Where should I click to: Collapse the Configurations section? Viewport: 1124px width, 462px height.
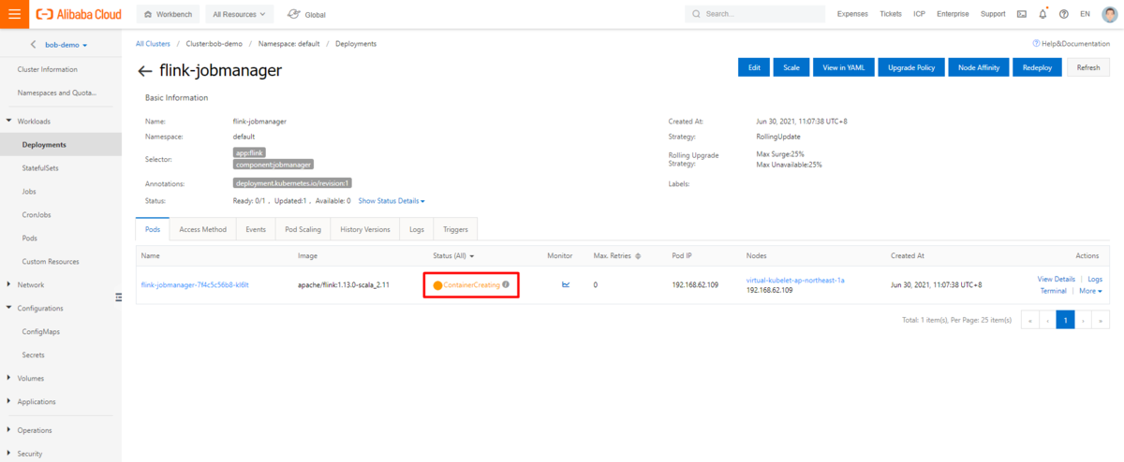coord(40,309)
